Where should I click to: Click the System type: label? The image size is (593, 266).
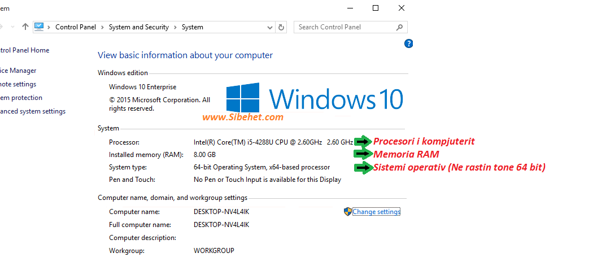(x=128, y=167)
